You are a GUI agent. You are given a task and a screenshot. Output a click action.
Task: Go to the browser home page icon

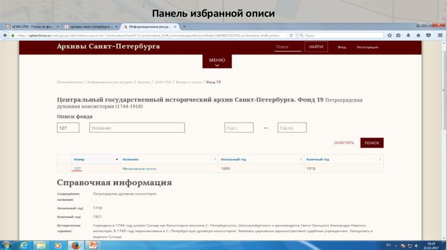tap(418, 35)
